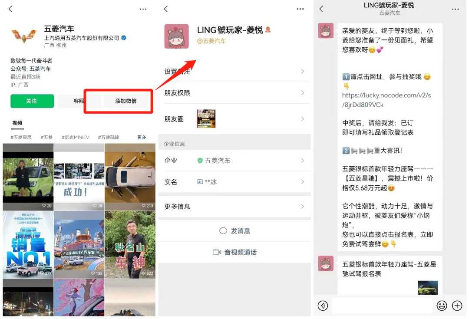Switch to the 视频 tab
The width and height of the screenshot is (469, 319).
tap(17, 122)
